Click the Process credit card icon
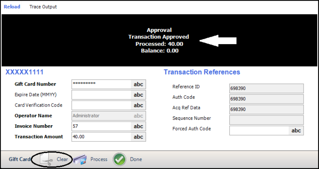The height and width of the screenshot is (169, 319). [x=80, y=159]
